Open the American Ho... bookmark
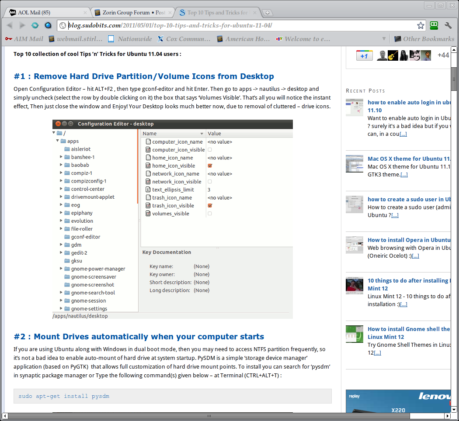The height and width of the screenshot is (421, 459). click(x=243, y=39)
